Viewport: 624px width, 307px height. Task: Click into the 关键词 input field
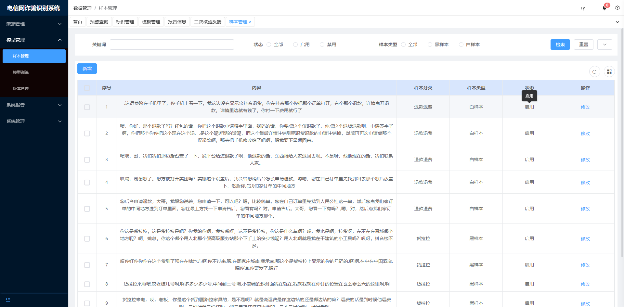(172, 45)
